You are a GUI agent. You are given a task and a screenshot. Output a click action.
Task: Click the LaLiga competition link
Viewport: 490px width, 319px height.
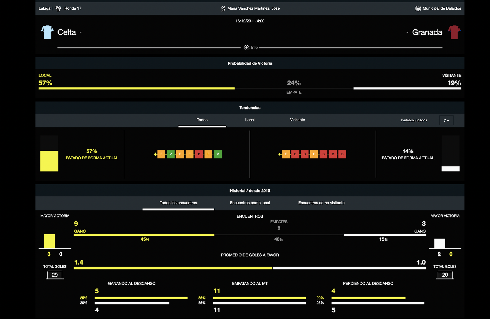pyautogui.click(x=44, y=8)
